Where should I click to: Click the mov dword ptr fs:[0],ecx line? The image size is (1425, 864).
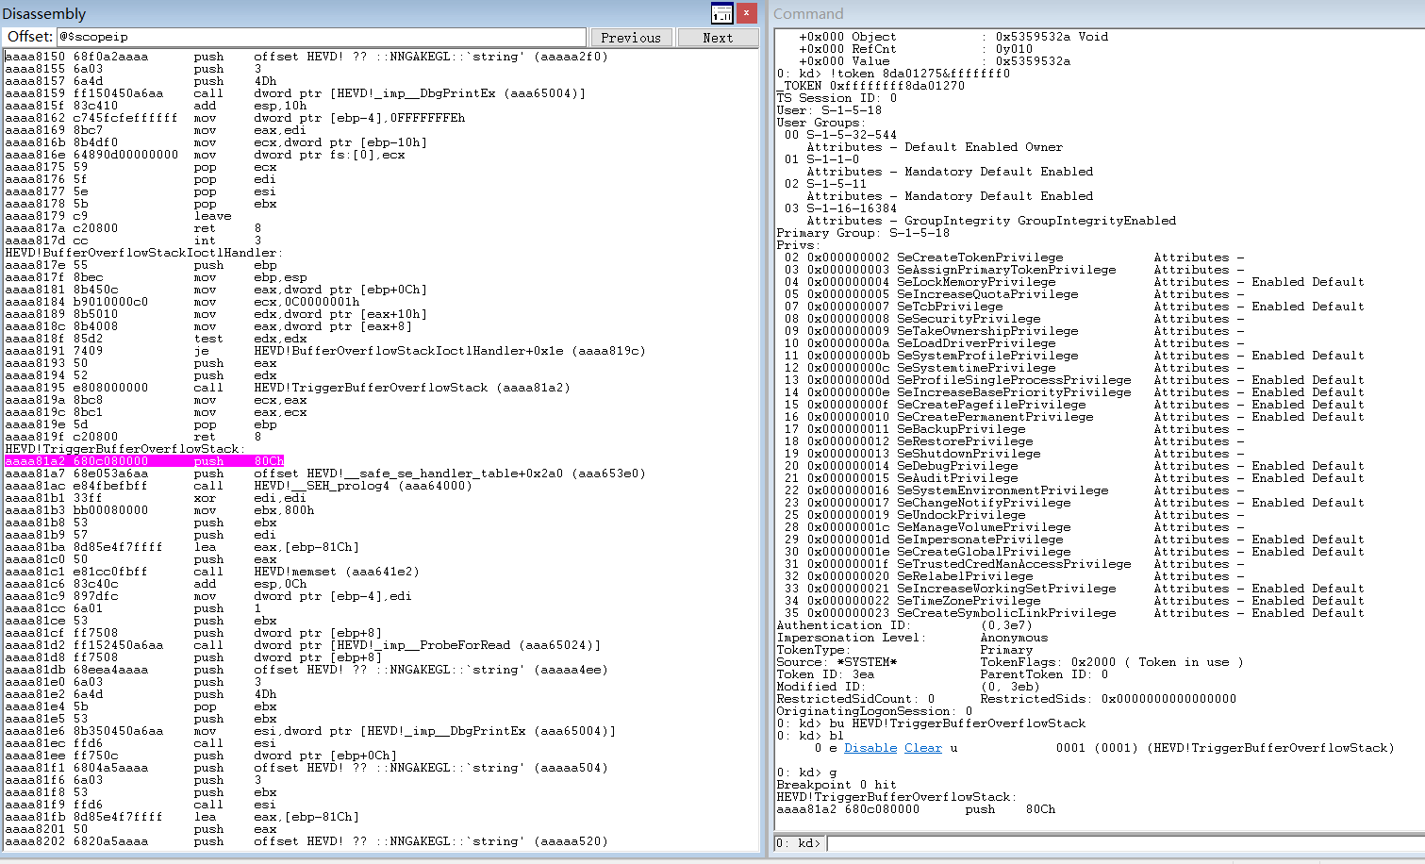coord(205,155)
